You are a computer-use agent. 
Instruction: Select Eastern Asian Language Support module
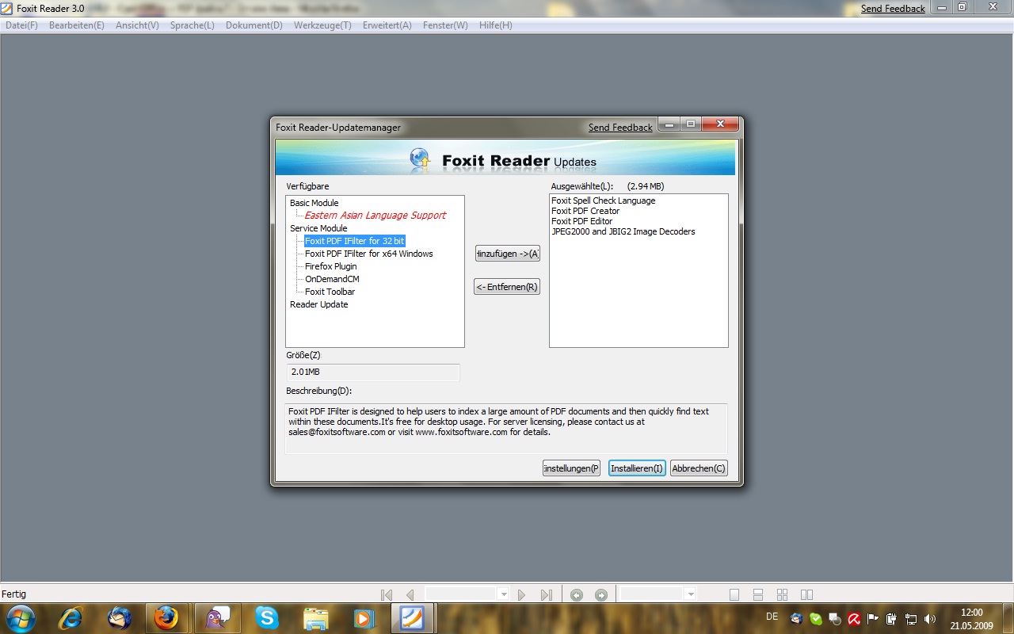(x=375, y=216)
